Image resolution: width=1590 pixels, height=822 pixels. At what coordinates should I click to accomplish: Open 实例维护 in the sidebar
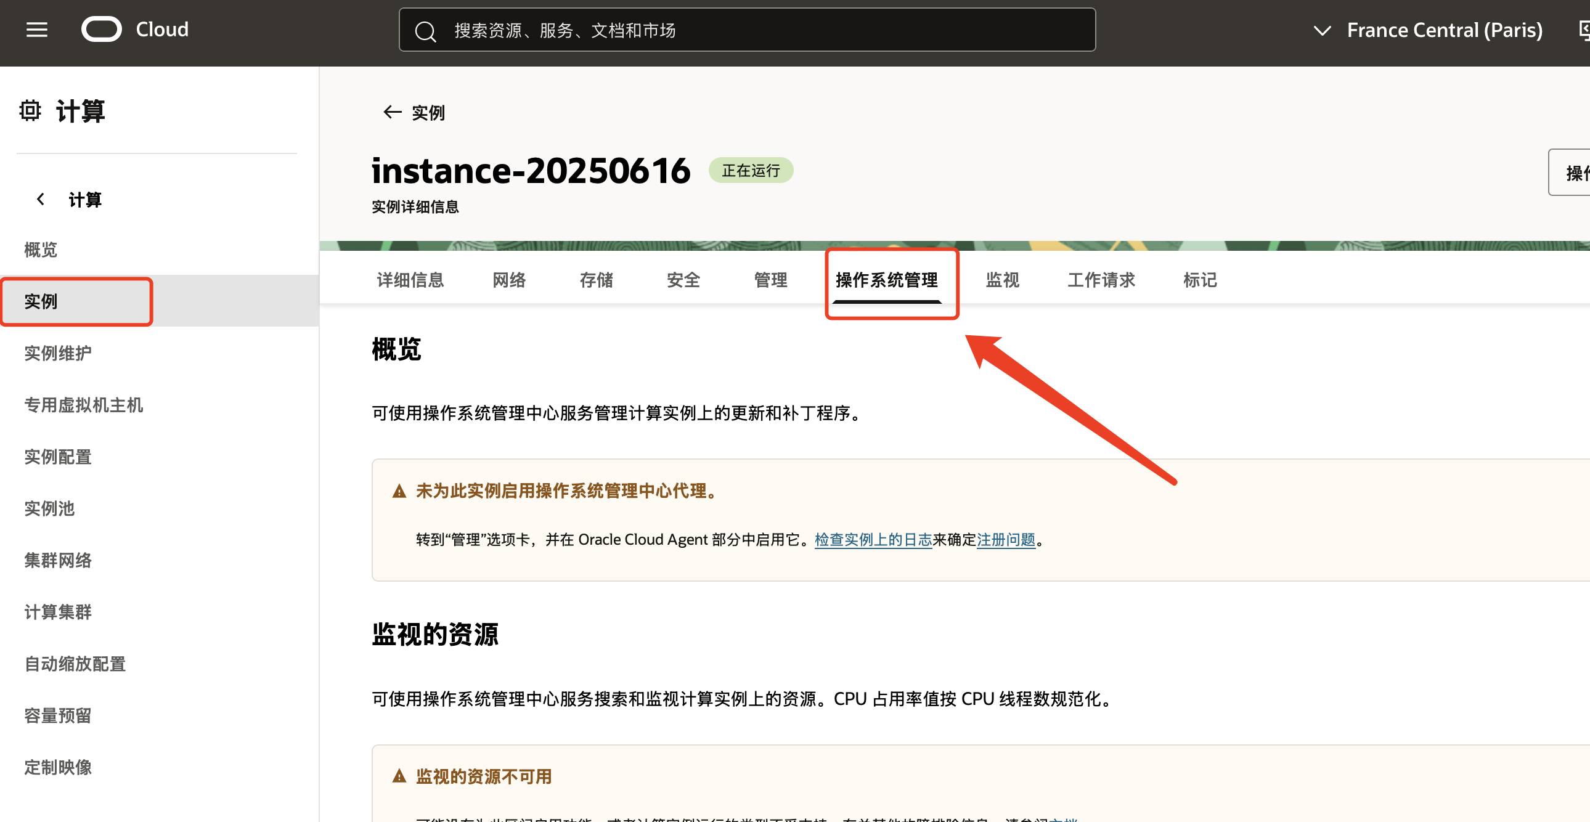tap(58, 353)
